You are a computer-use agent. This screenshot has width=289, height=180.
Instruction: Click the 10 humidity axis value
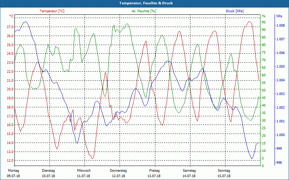coord(264,151)
